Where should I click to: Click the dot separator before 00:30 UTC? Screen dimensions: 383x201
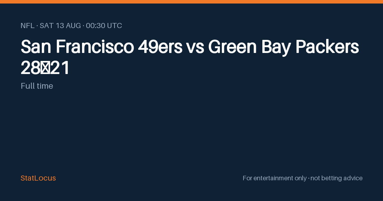tap(83, 26)
